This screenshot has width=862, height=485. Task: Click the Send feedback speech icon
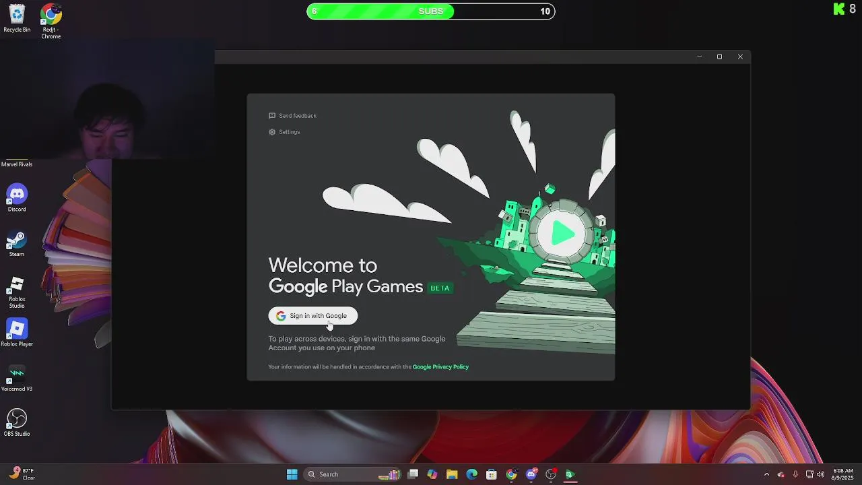coord(272,116)
